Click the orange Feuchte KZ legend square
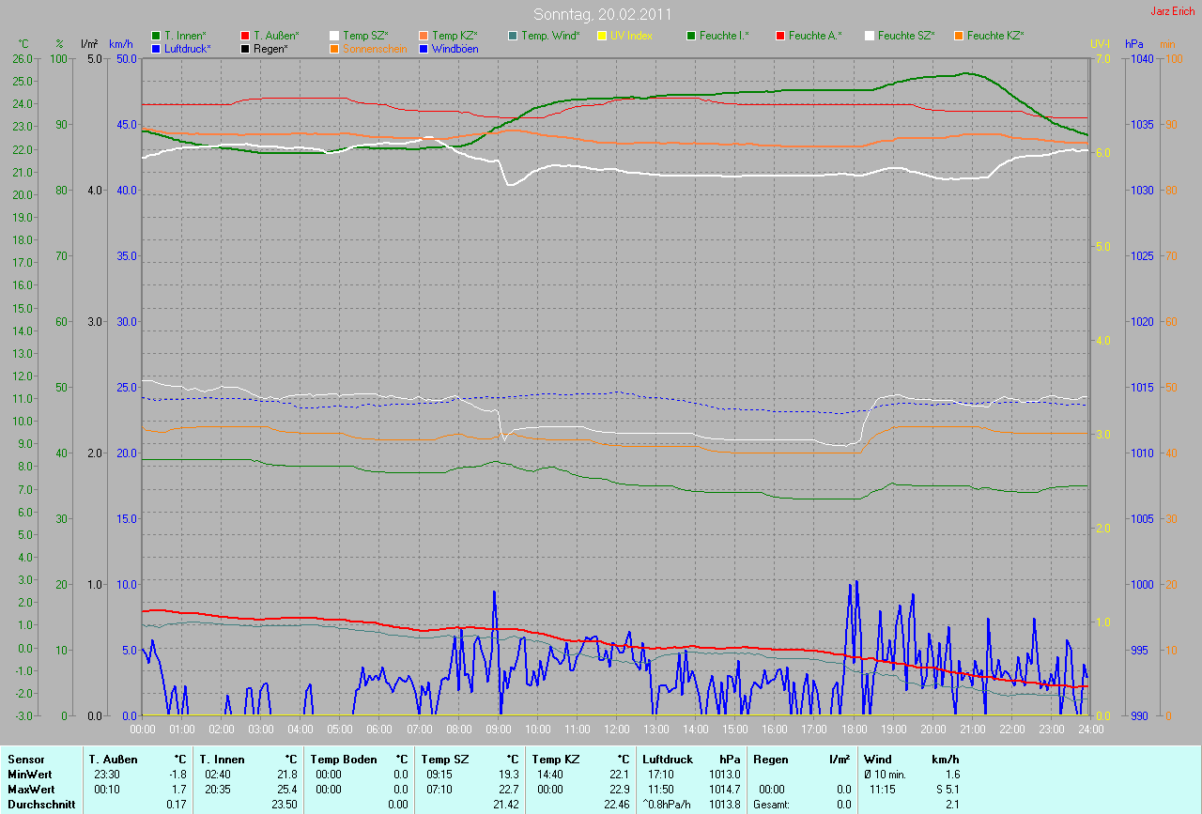Image resolution: width=1202 pixels, height=814 pixels. coord(959,36)
